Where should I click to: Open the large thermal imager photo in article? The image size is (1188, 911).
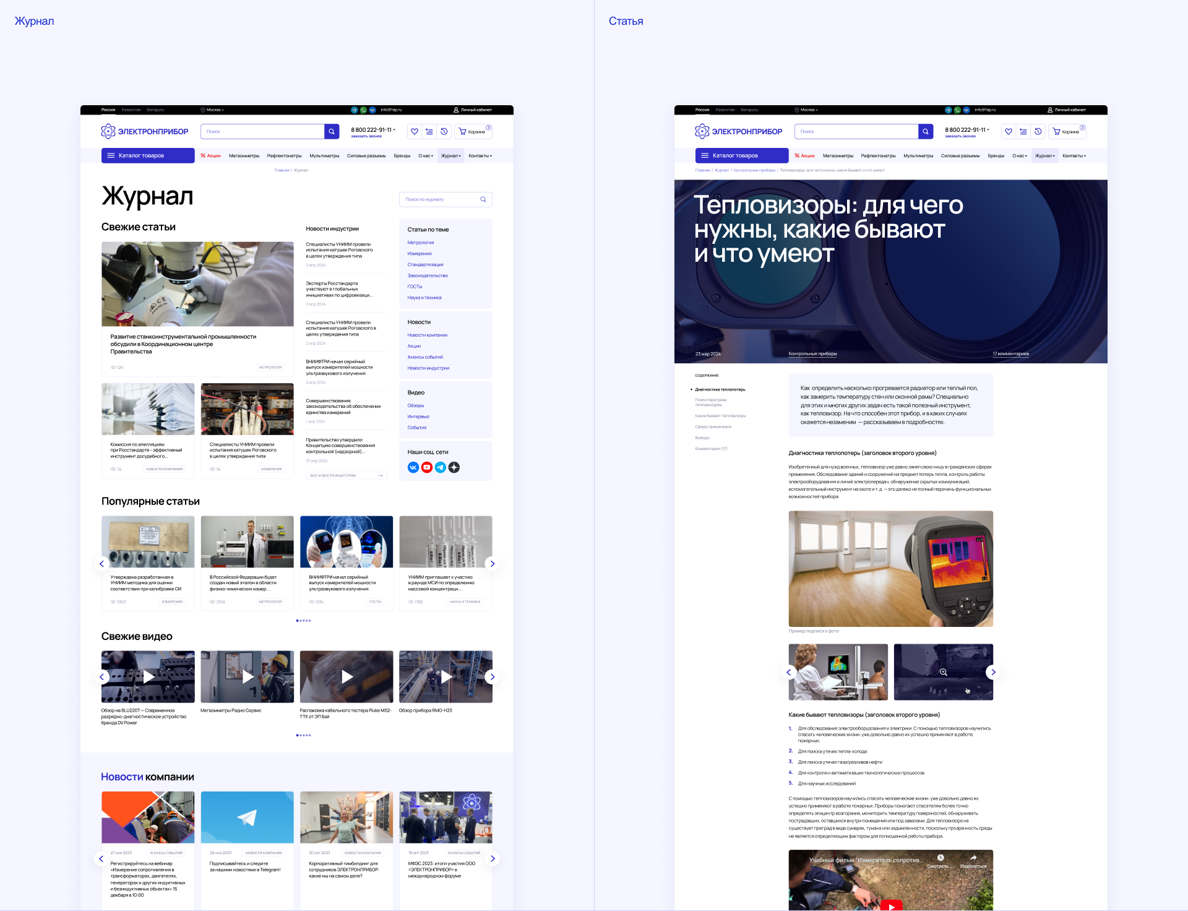(x=890, y=569)
